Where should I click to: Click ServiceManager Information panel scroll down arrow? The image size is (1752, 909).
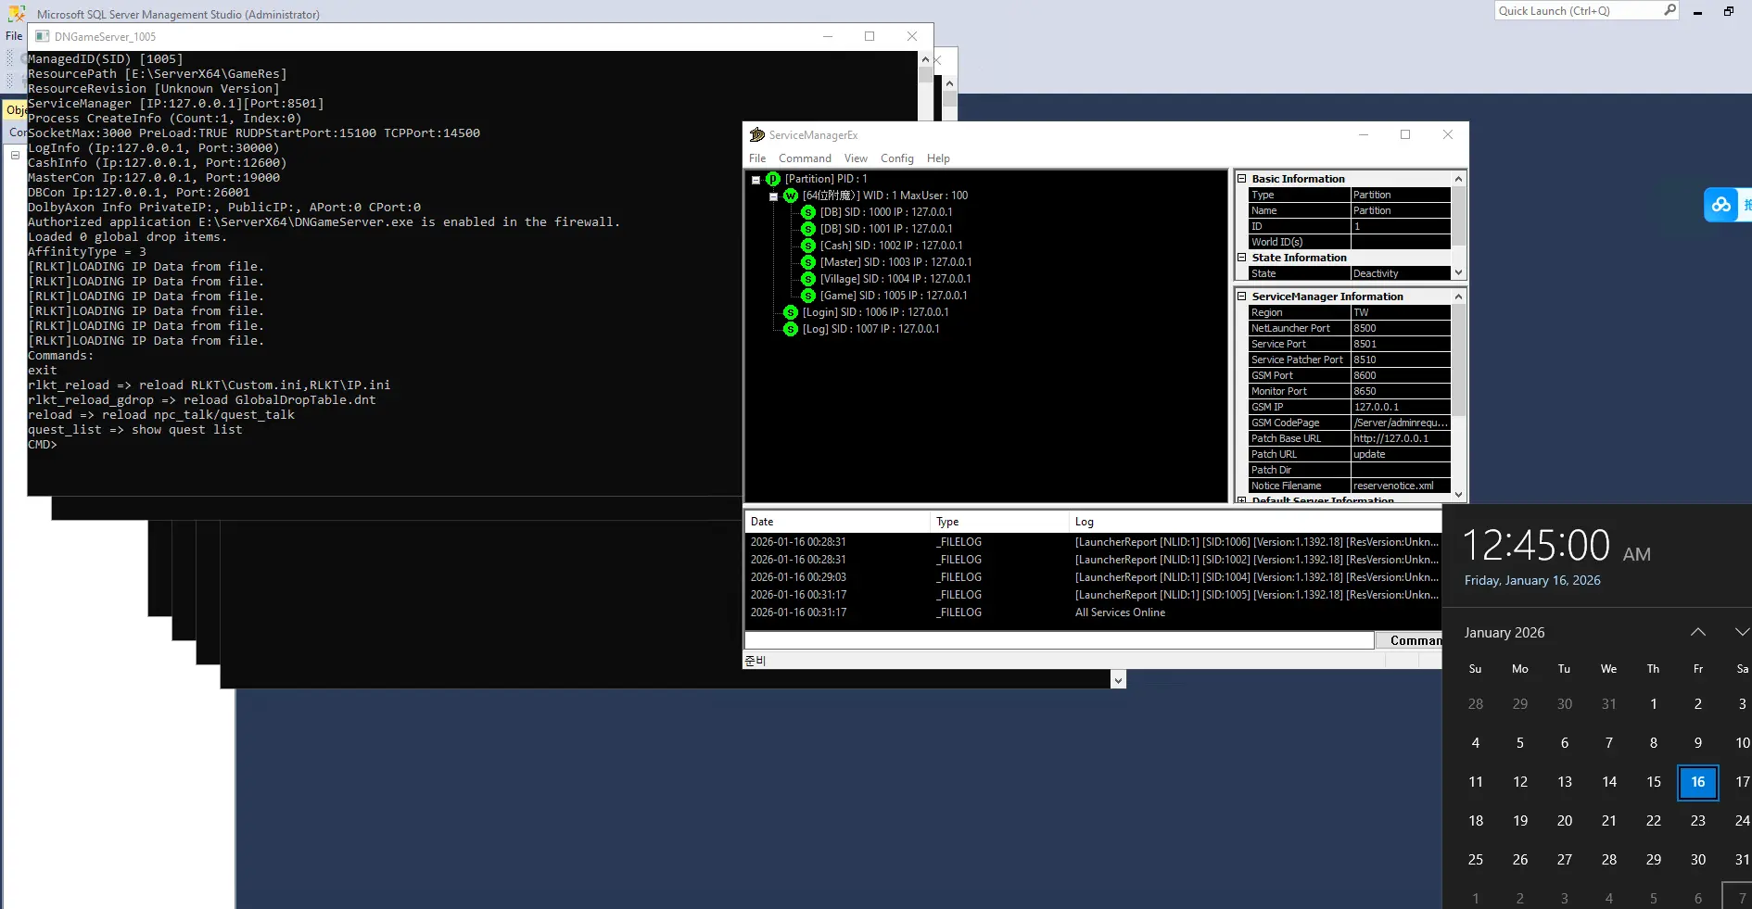1459,495
